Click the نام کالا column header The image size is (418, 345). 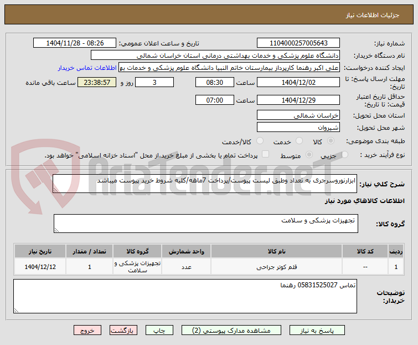point(276,251)
